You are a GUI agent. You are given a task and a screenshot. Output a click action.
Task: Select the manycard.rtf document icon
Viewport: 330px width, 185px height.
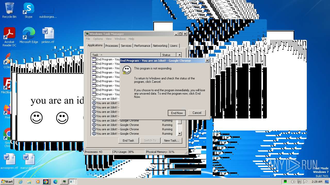(x=28, y=161)
